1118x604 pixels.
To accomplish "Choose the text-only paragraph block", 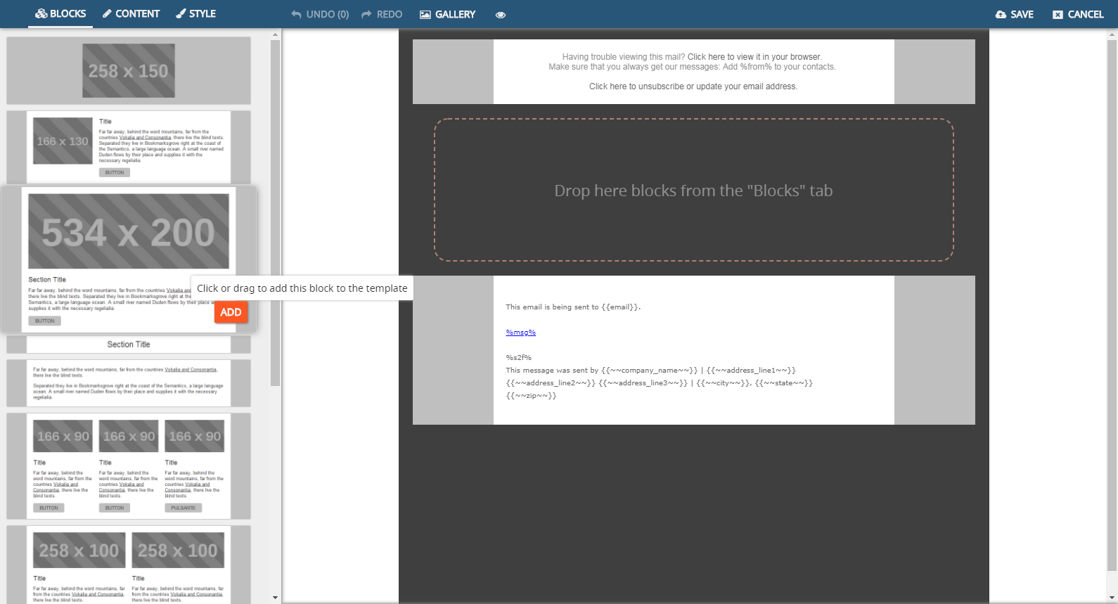I will [129, 383].
